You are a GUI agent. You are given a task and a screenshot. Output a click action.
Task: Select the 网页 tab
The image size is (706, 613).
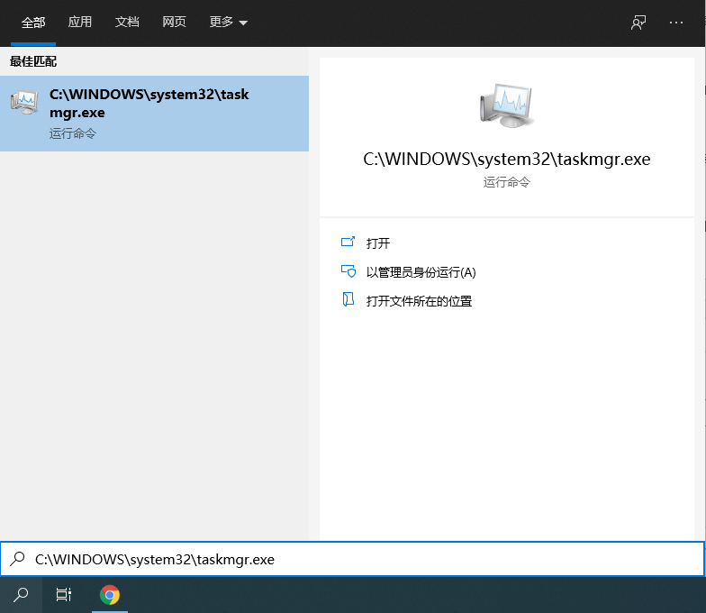tap(174, 22)
